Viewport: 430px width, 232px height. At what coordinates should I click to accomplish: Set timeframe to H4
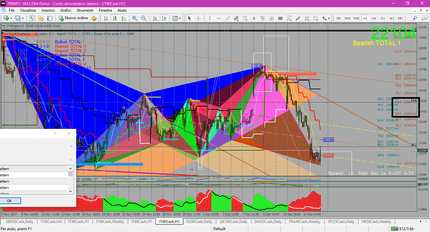point(374,18)
